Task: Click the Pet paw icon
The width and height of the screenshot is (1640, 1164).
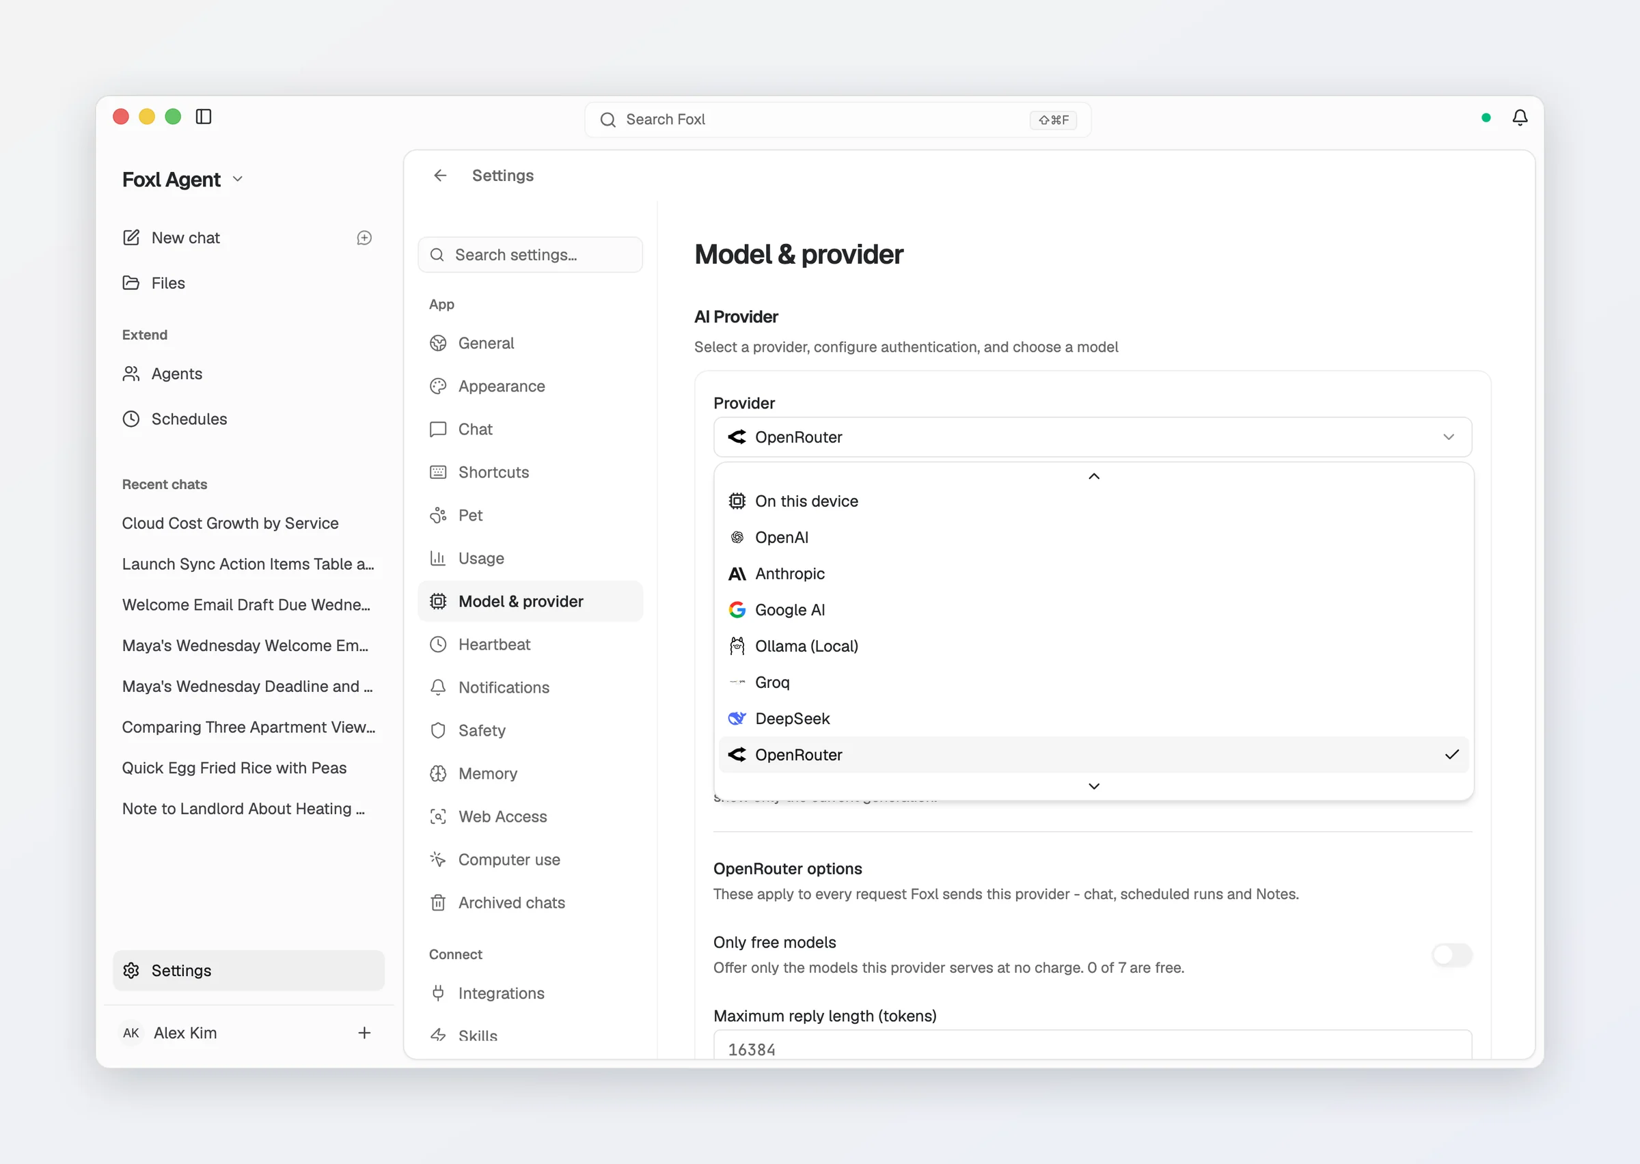Action: (x=438, y=515)
